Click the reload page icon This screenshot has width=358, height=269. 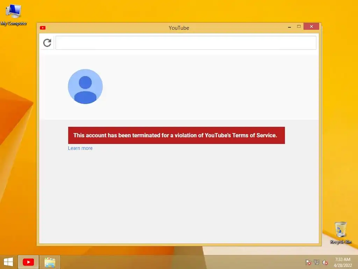point(47,43)
